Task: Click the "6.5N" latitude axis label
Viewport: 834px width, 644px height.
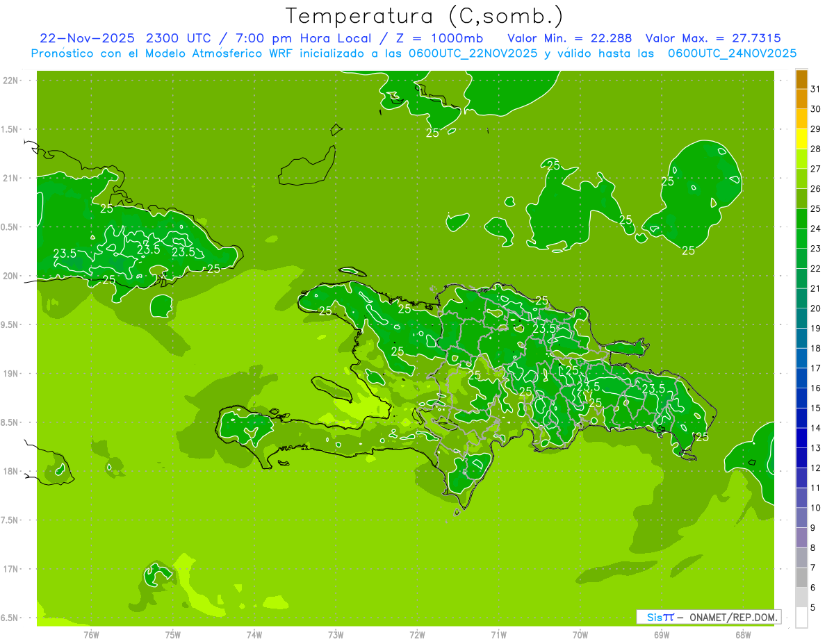Action: pos(10,618)
